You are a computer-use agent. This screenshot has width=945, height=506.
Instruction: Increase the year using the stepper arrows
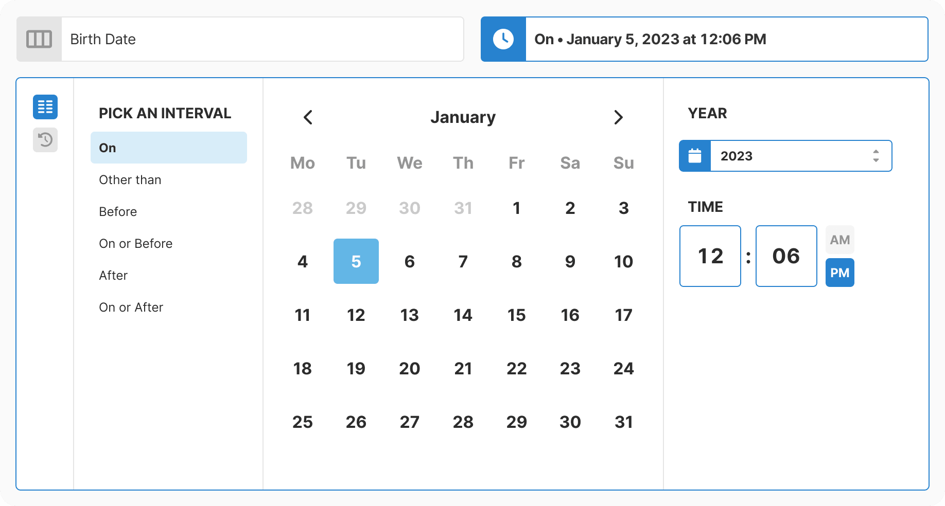point(875,152)
